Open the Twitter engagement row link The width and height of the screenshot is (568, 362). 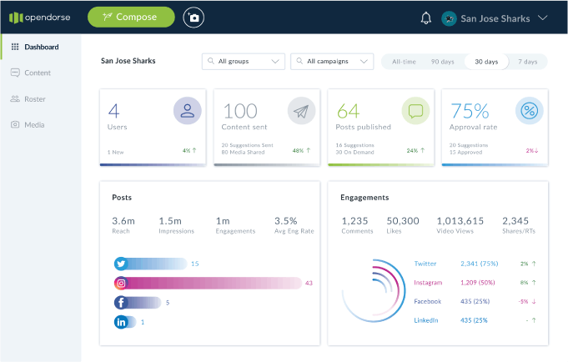tap(425, 264)
